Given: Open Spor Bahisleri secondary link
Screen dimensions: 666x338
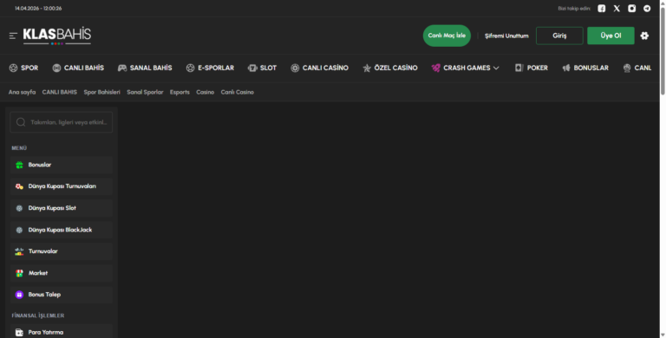Looking at the screenshot, I should [x=102, y=92].
